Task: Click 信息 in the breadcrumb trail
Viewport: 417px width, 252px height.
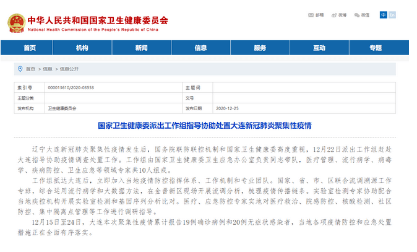Action: point(48,69)
